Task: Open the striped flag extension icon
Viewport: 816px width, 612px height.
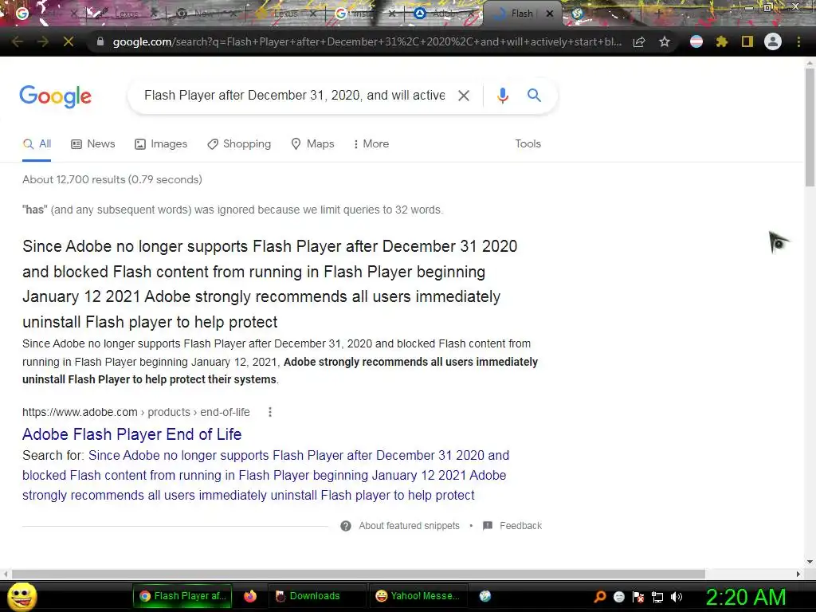Action: tap(696, 41)
